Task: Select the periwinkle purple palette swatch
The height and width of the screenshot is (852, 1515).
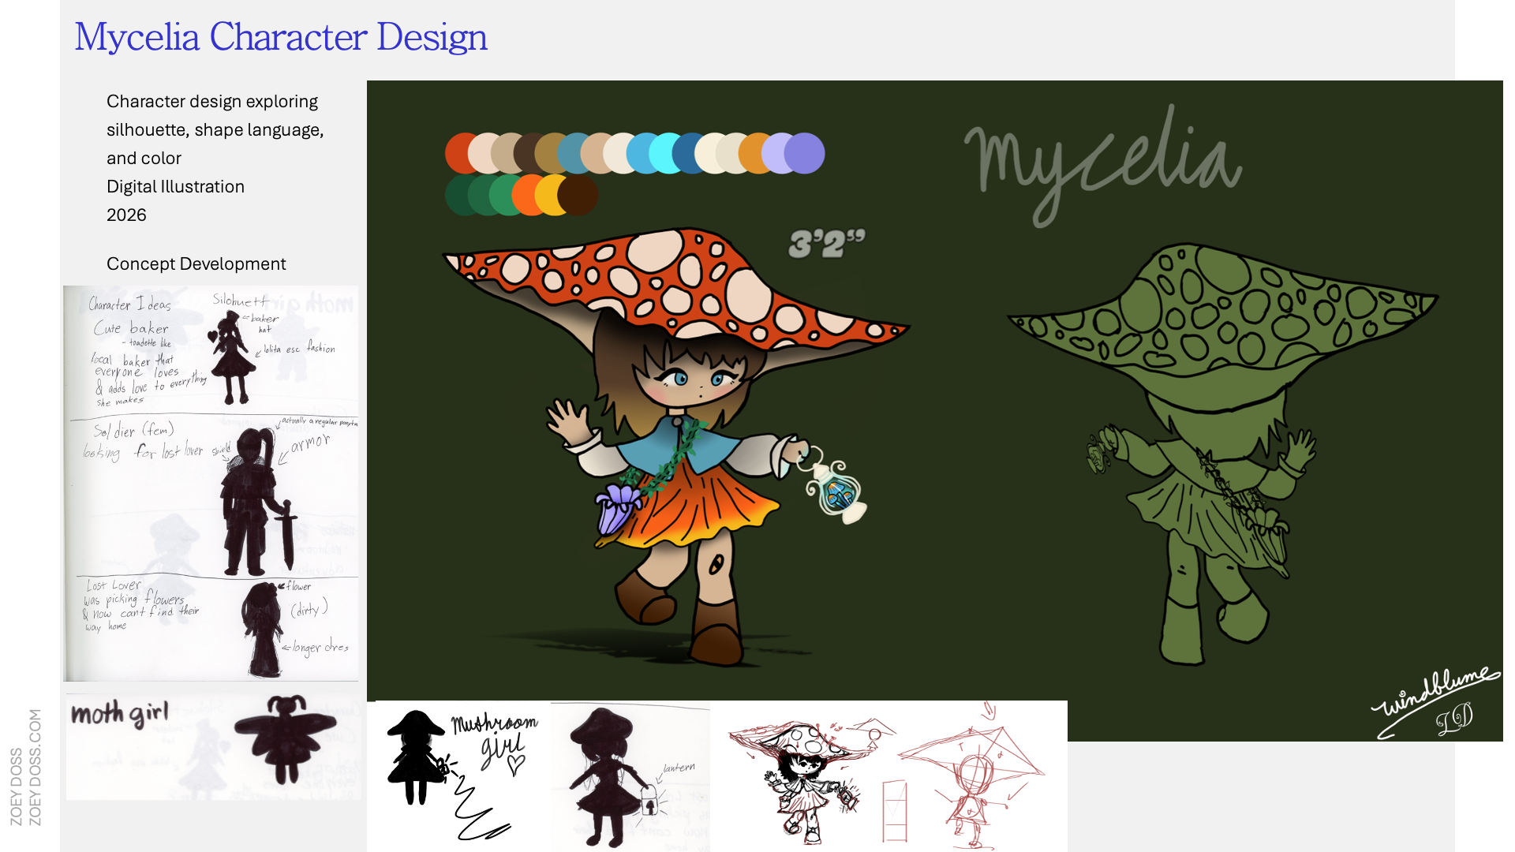Action: point(805,153)
